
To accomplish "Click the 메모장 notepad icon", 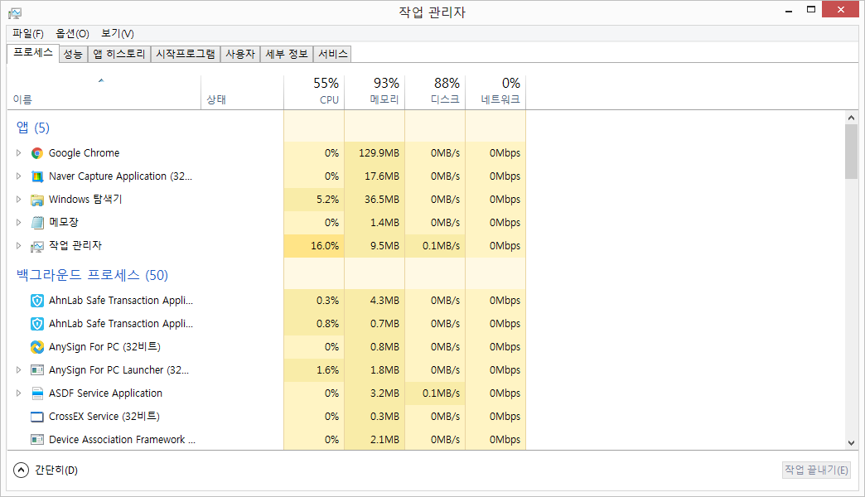I will coord(37,223).
